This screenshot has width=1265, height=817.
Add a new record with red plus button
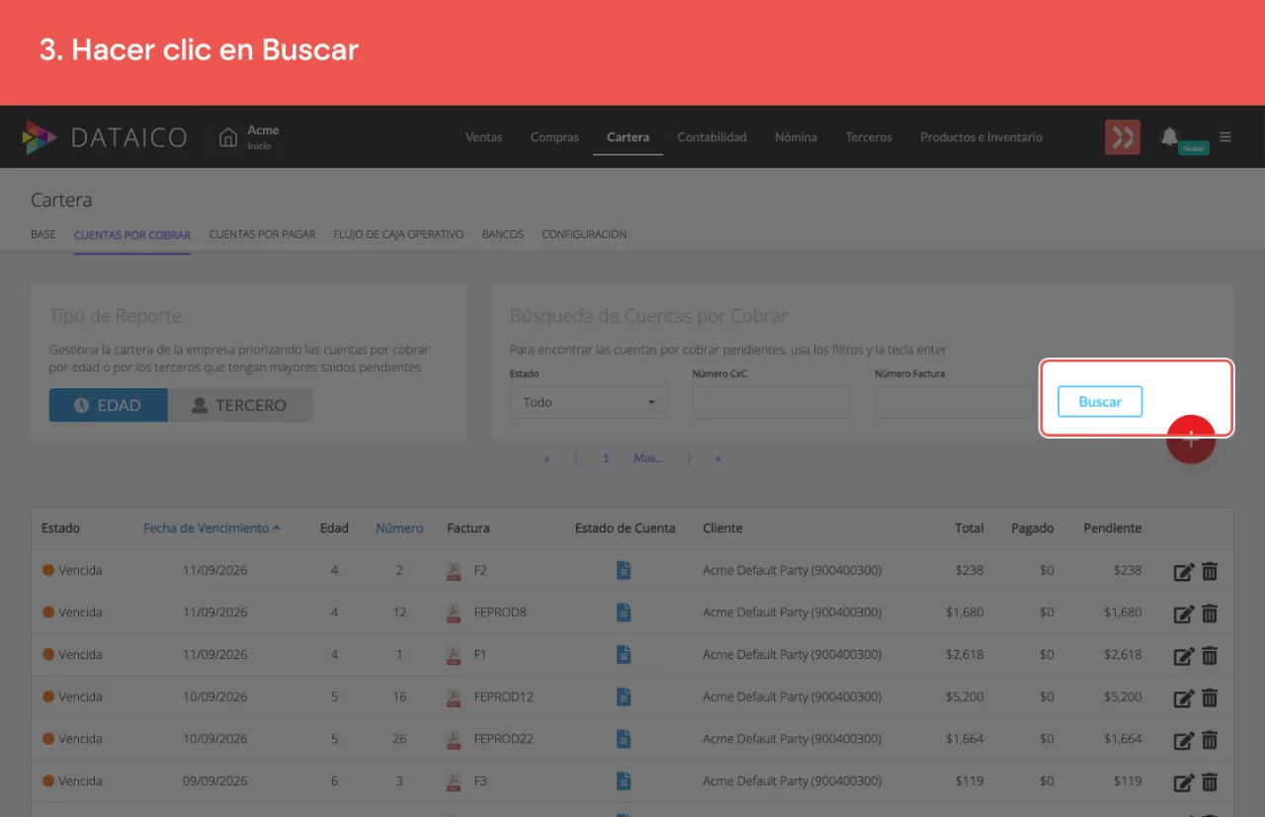[x=1191, y=440]
